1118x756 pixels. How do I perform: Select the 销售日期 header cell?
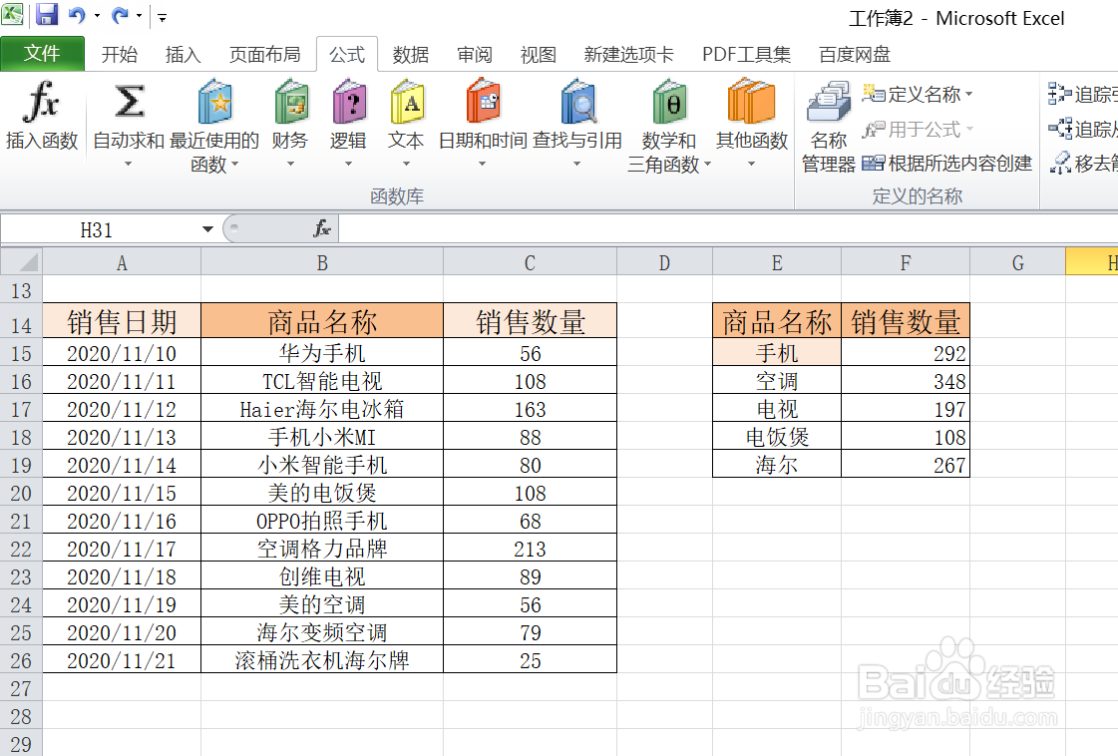click(x=122, y=321)
